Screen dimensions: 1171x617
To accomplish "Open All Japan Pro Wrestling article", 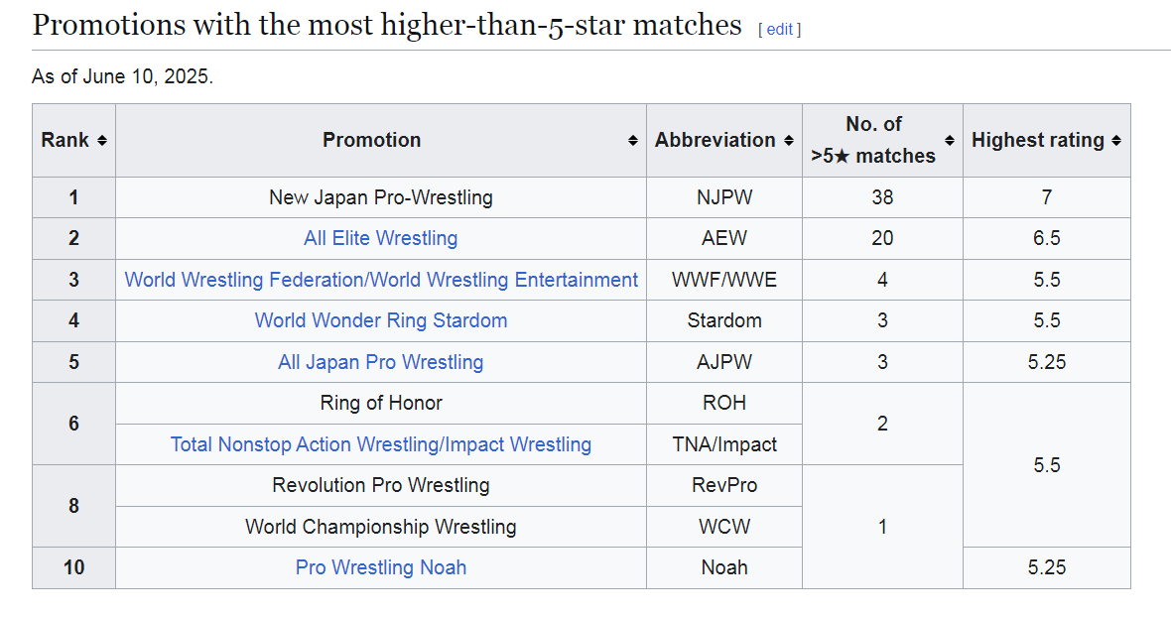I will [381, 362].
